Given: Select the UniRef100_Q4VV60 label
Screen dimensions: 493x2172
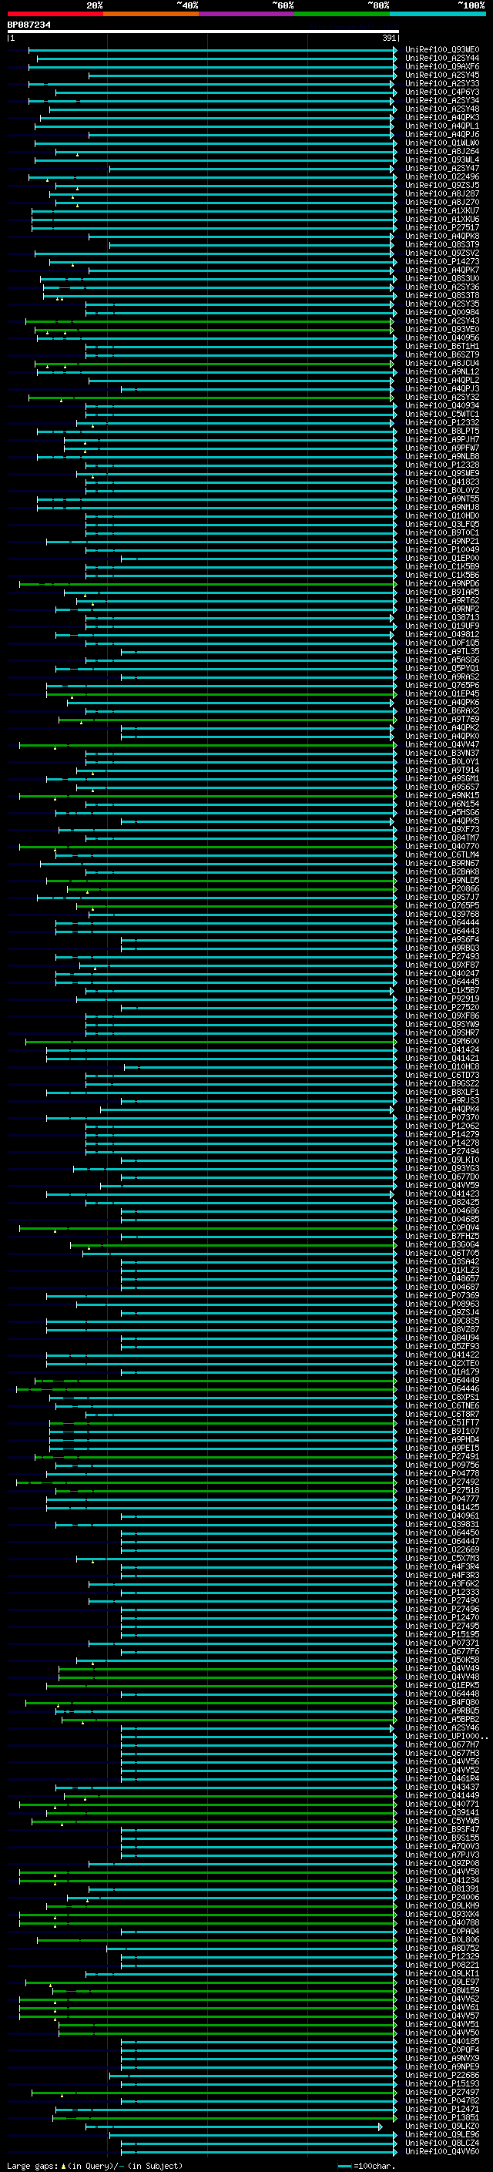Looking at the screenshot, I should (x=441, y=2151).
